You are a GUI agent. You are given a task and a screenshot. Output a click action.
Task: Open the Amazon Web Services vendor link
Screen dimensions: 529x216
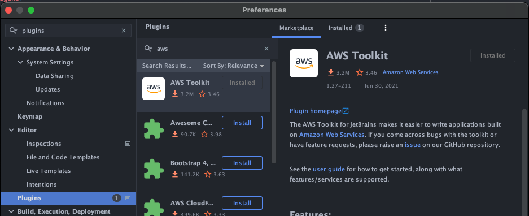pyautogui.click(x=410, y=72)
